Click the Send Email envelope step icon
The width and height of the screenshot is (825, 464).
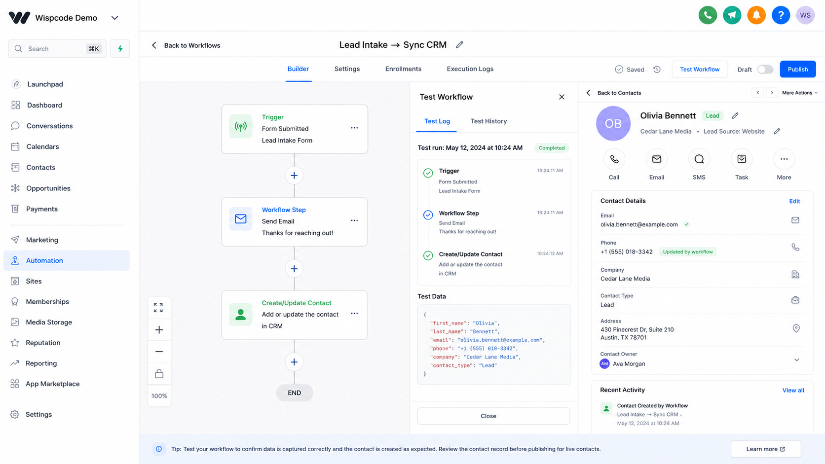(241, 219)
